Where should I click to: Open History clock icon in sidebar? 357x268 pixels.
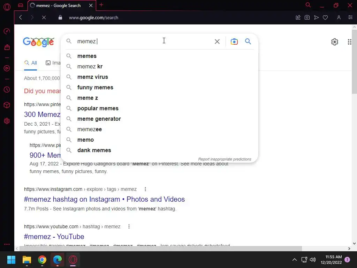coord(7,90)
